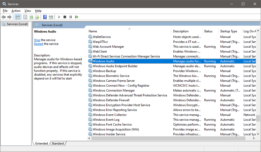Image resolution: width=261 pixels, height=152 pixels.
Task: Open the Action menu
Action: [16, 11]
